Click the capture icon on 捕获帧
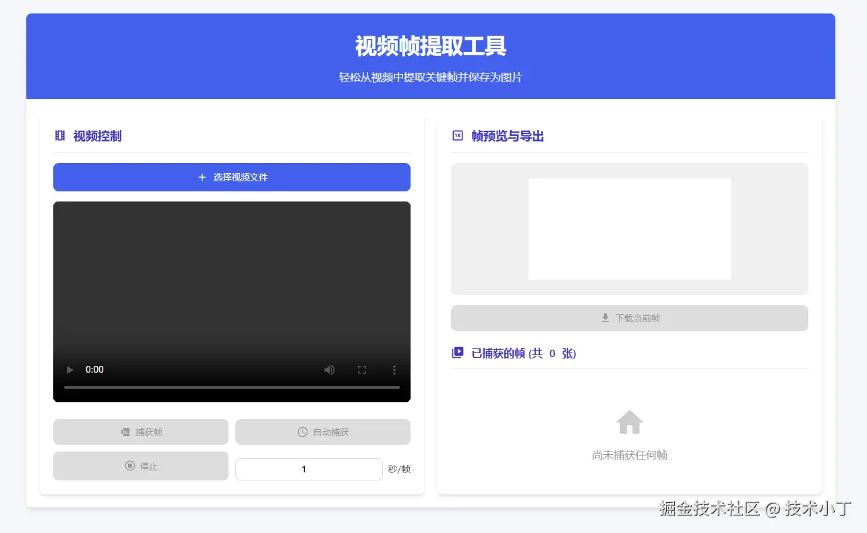The width and height of the screenshot is (867, 533). 125,432
